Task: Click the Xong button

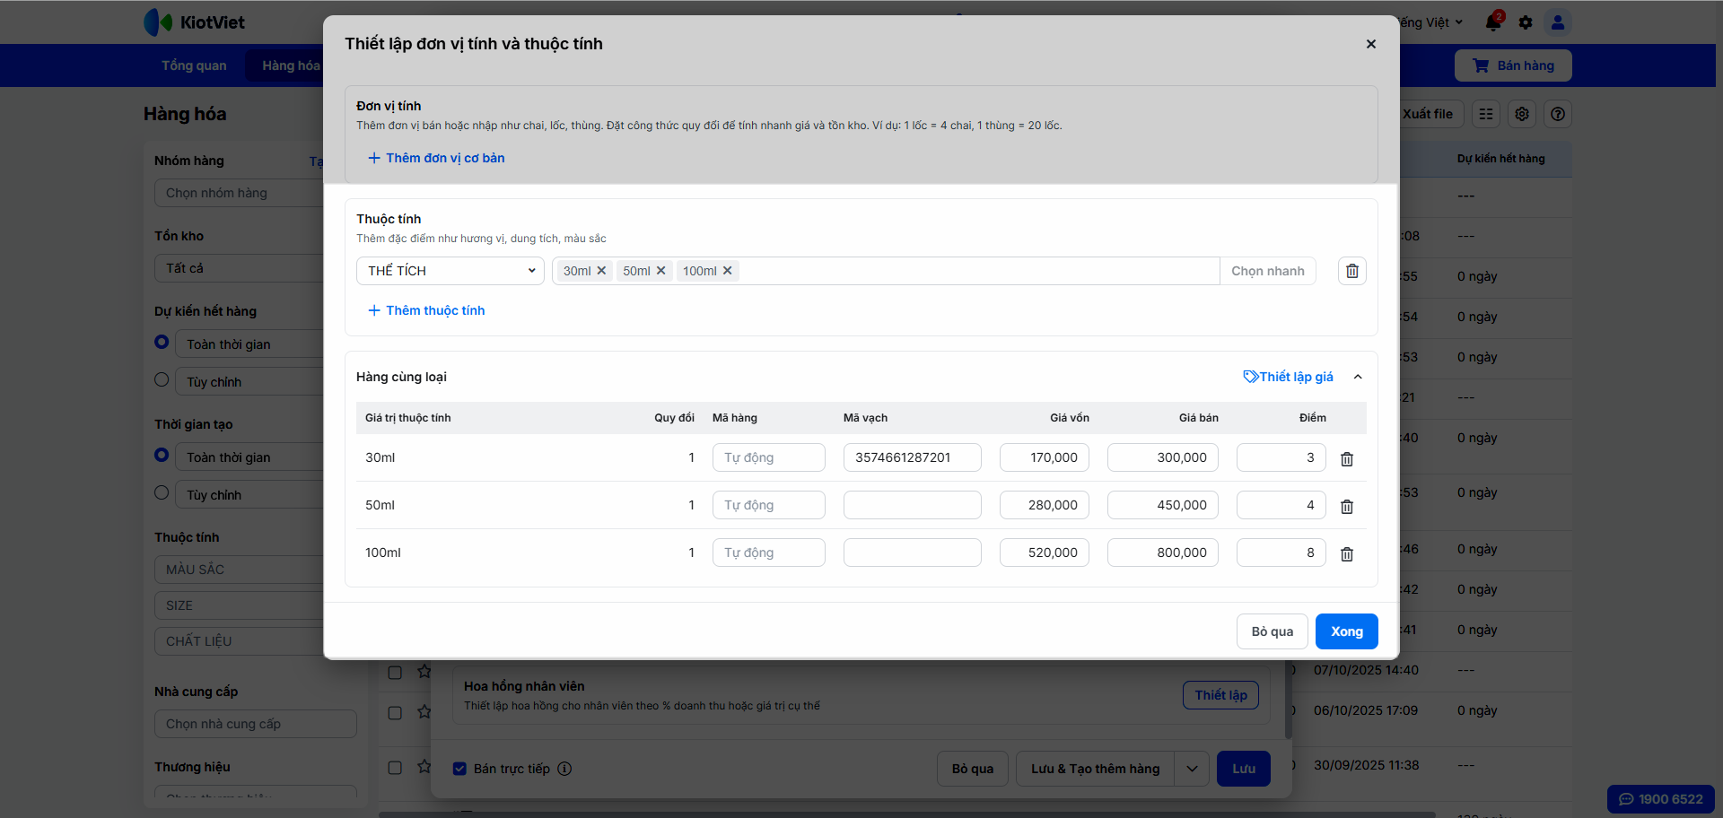Action: pyautogui.click(x=1346, y=631)
